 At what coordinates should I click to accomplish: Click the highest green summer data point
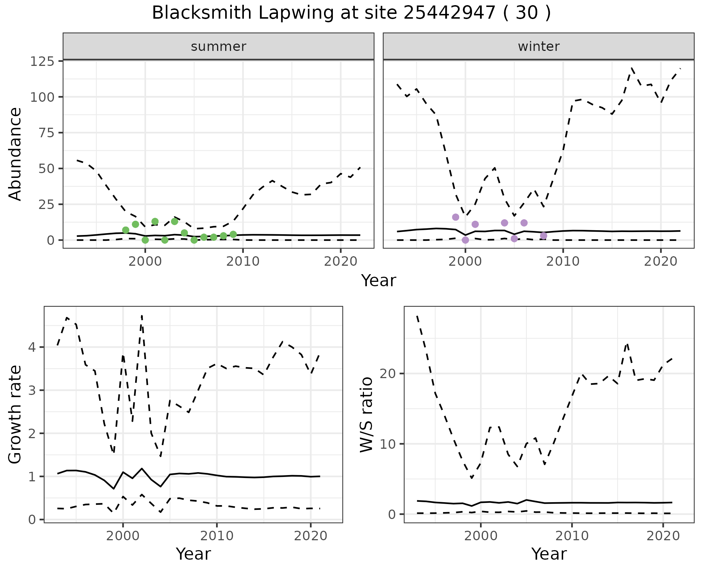click(155, 221)
